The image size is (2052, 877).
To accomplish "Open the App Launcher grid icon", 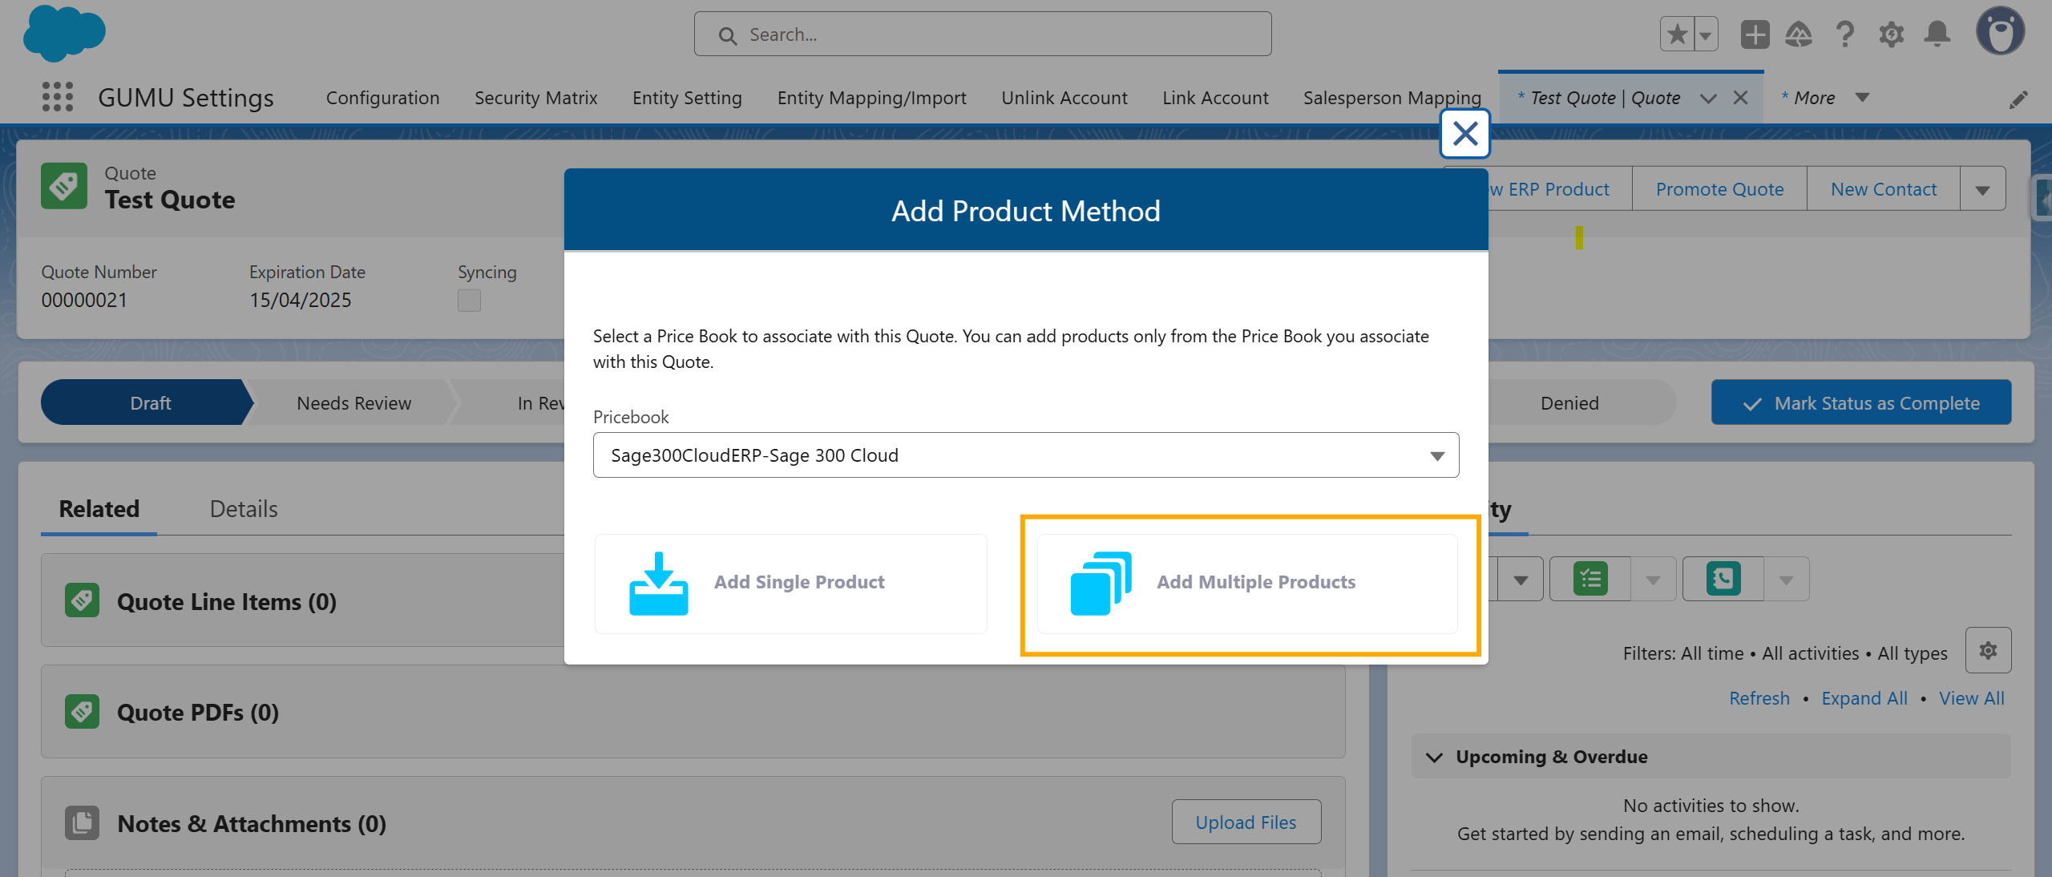I will [x=58, y=97].
